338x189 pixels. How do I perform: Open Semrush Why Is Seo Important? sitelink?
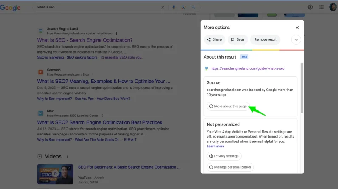(x=54, y=99)
